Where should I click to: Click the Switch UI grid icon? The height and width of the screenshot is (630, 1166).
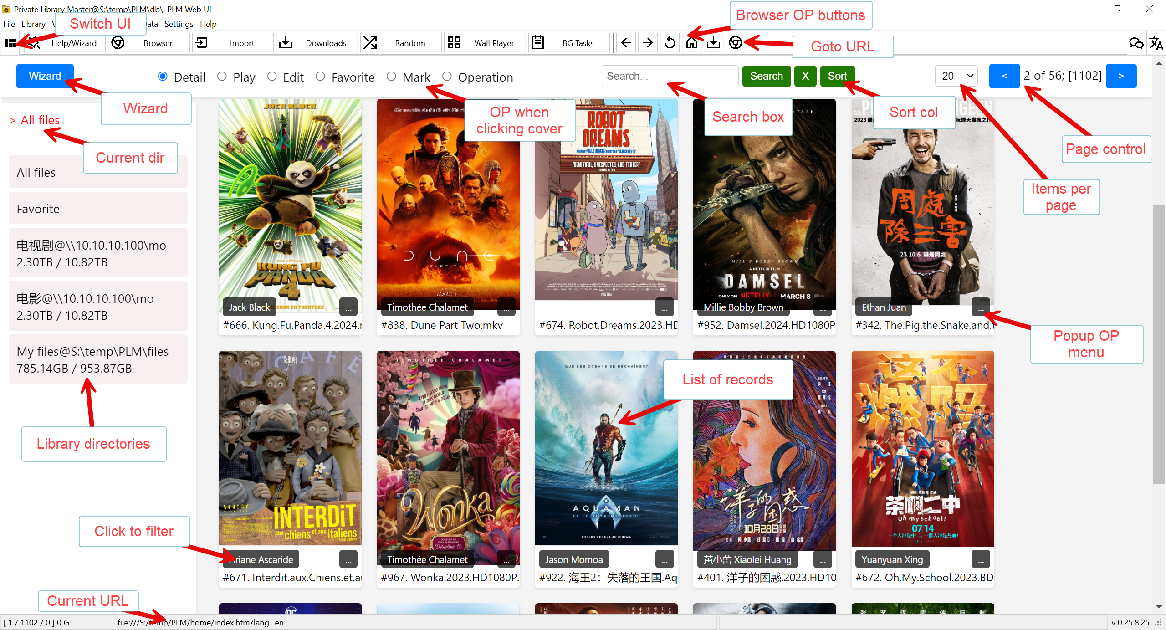10,43
